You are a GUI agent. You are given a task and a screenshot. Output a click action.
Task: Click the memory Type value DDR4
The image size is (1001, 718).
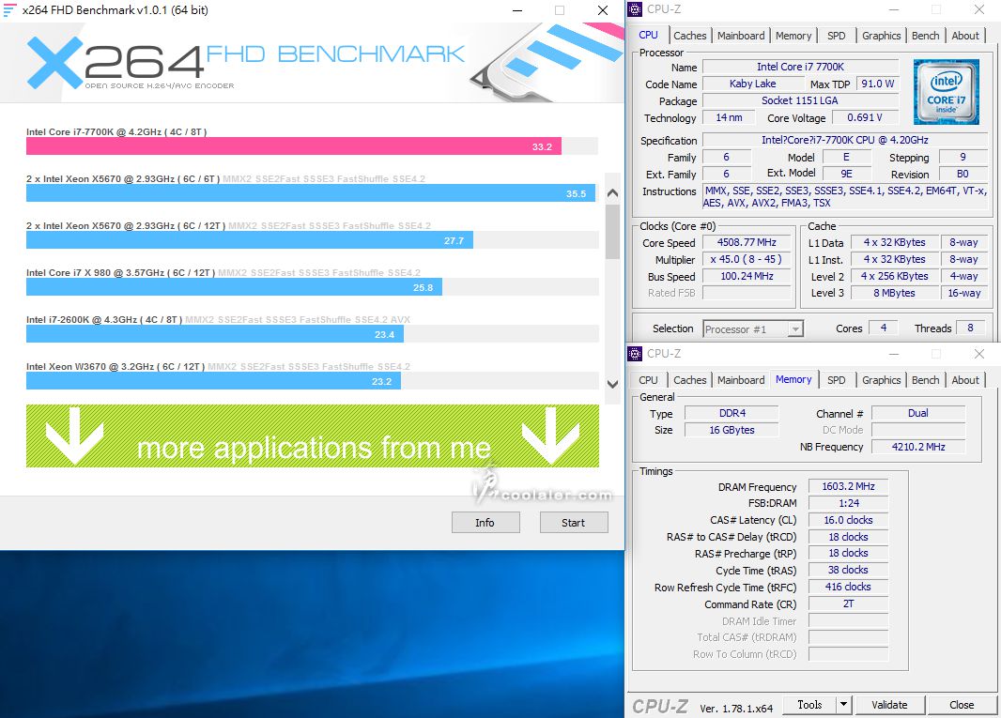[x=731, y=414]
